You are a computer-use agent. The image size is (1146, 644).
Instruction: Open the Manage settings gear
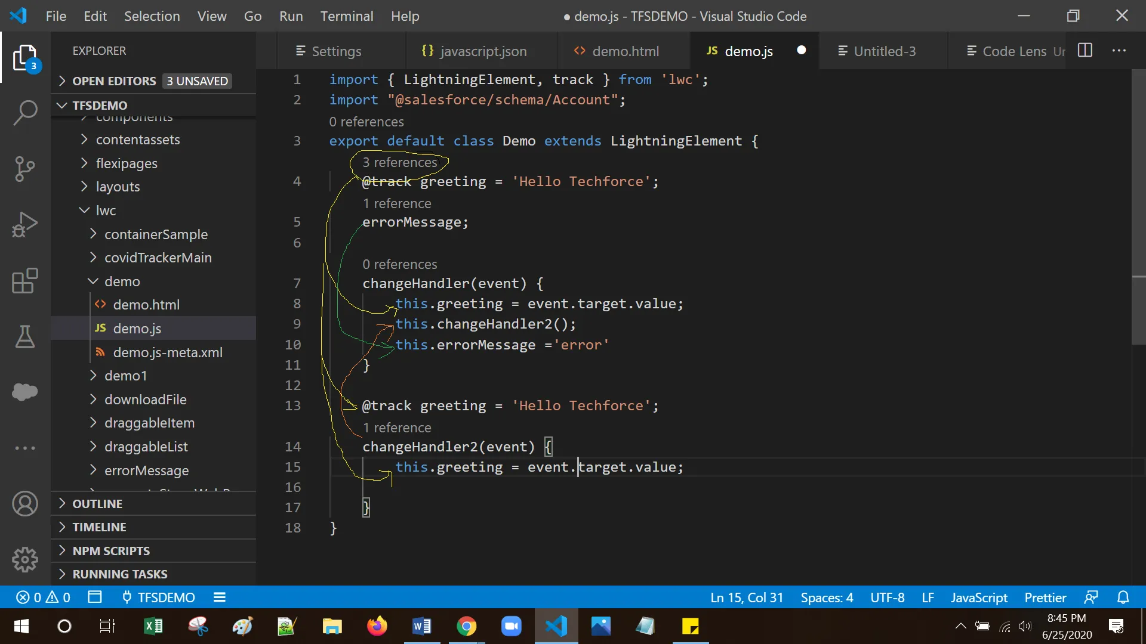tap(24, 559)
